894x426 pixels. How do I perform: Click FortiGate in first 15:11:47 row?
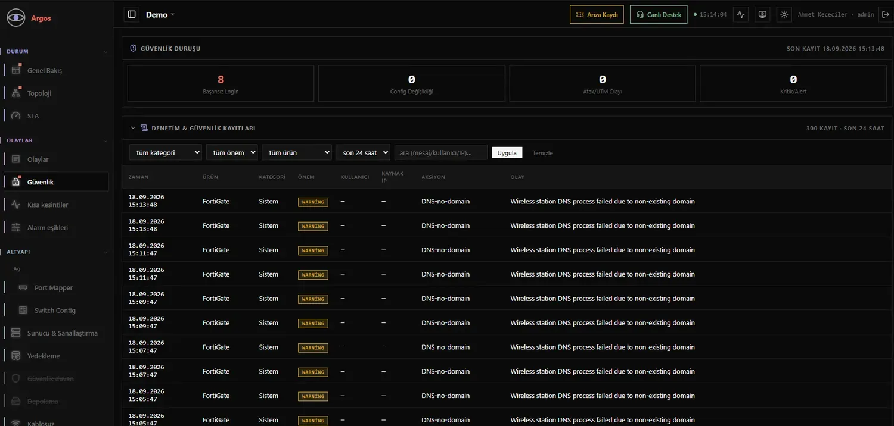point(216,250)
